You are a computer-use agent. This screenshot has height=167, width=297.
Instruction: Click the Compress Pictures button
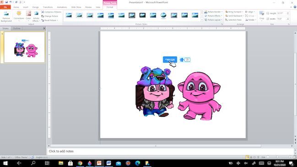[51, 12]
